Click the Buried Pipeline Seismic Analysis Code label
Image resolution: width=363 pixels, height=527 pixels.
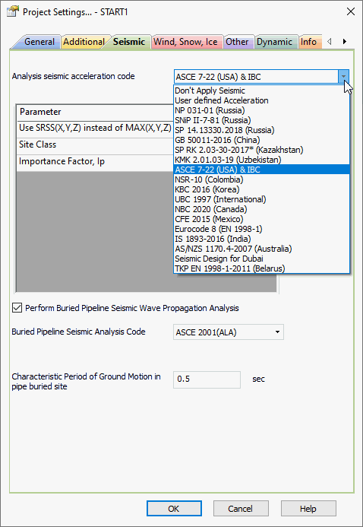pyautogui.click(x=78, y=332)
